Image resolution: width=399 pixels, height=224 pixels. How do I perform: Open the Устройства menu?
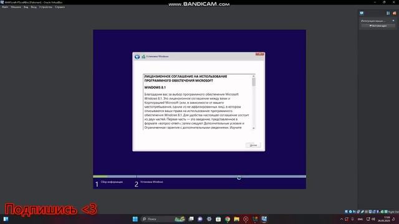(x=46, y=7)
